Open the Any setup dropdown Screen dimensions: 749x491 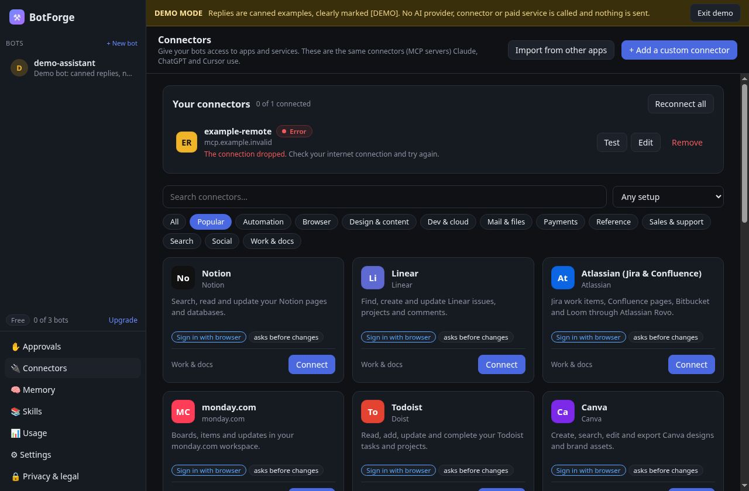[668, 197]
